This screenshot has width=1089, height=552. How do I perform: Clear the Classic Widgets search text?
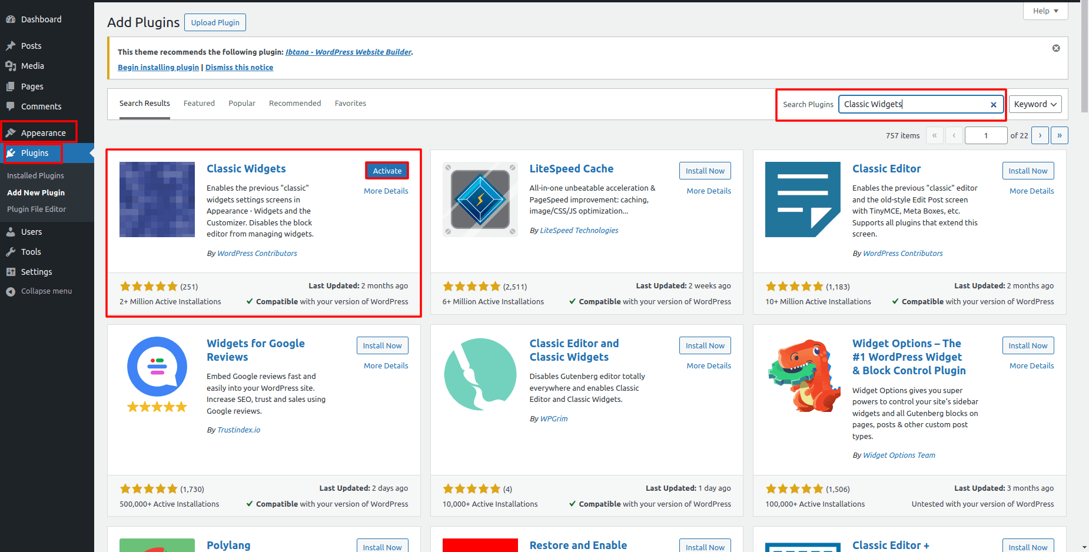coord(993,105)
